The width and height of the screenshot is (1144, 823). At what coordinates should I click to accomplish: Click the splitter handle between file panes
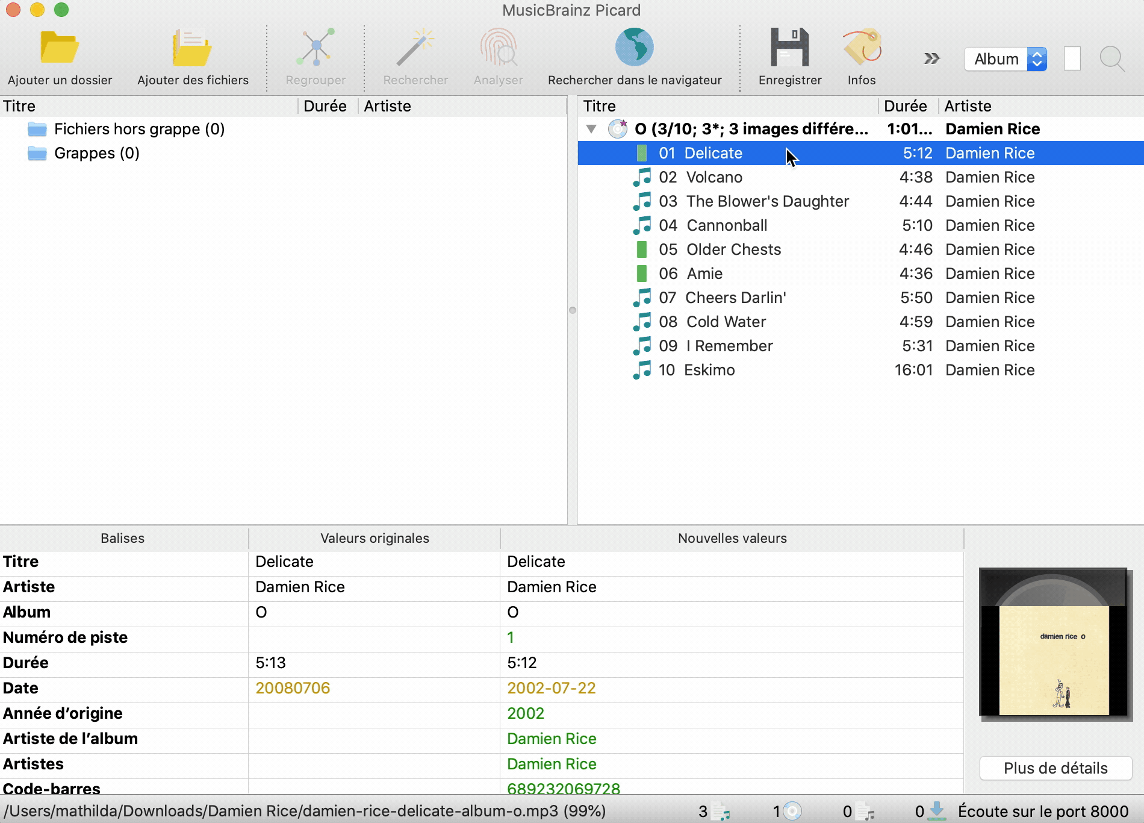pyautogui.click(x=572, y=310)
